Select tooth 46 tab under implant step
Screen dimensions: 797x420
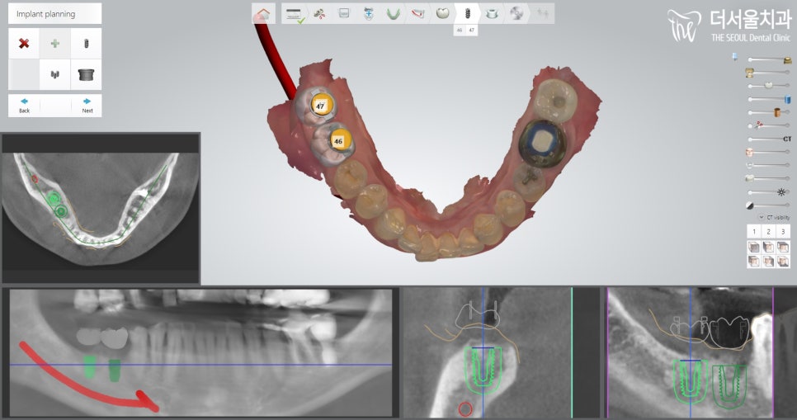(x=460, y=30)
